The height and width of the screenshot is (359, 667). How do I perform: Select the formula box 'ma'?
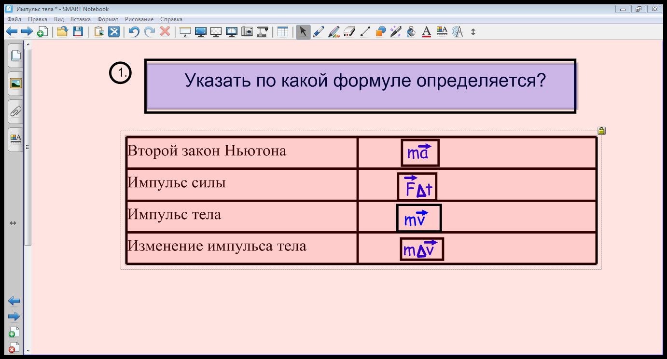coord(420,152)
